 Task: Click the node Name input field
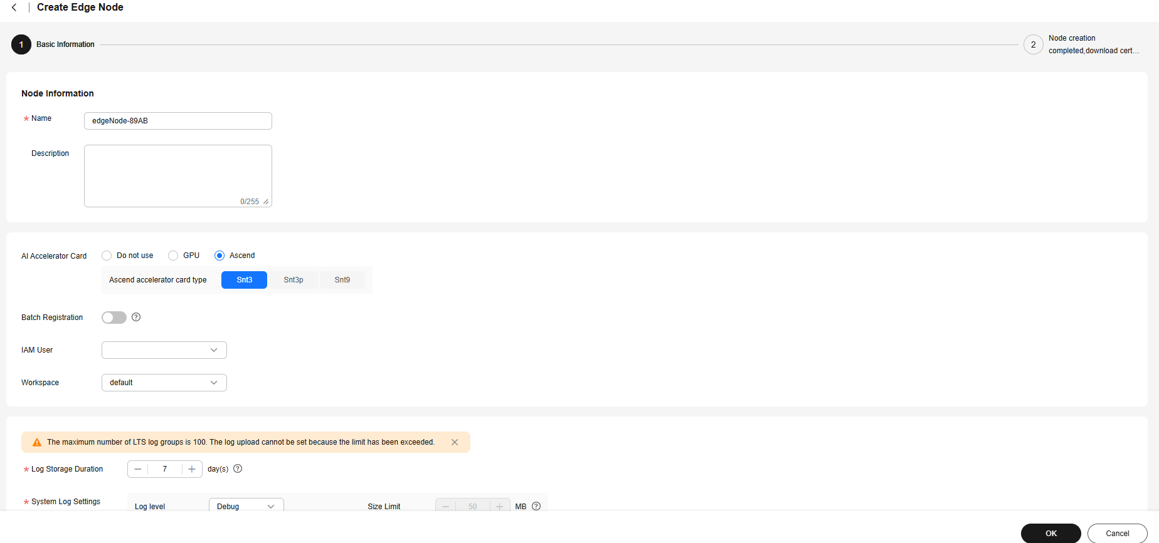pos(178,121)
